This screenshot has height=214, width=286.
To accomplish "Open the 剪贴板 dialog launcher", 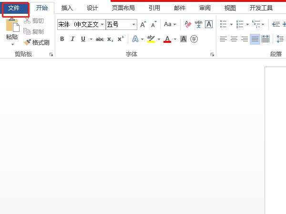I will coord(51,54).
